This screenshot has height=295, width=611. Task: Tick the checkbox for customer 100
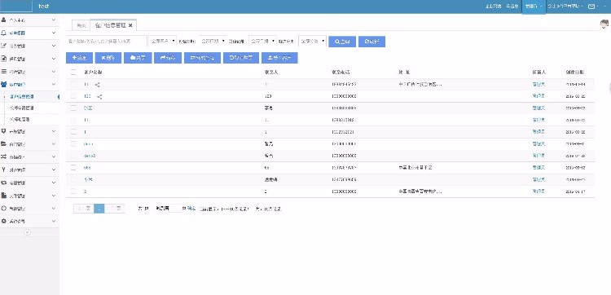click(x=73, y=96)
